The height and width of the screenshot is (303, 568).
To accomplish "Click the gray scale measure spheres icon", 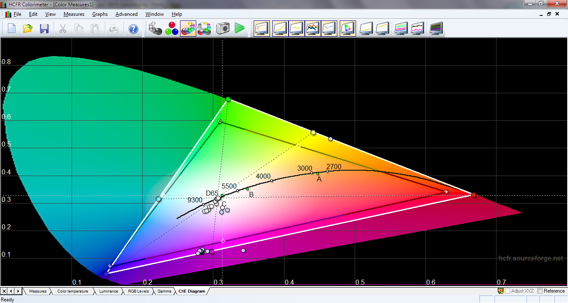I will click(x=156, y=29).
